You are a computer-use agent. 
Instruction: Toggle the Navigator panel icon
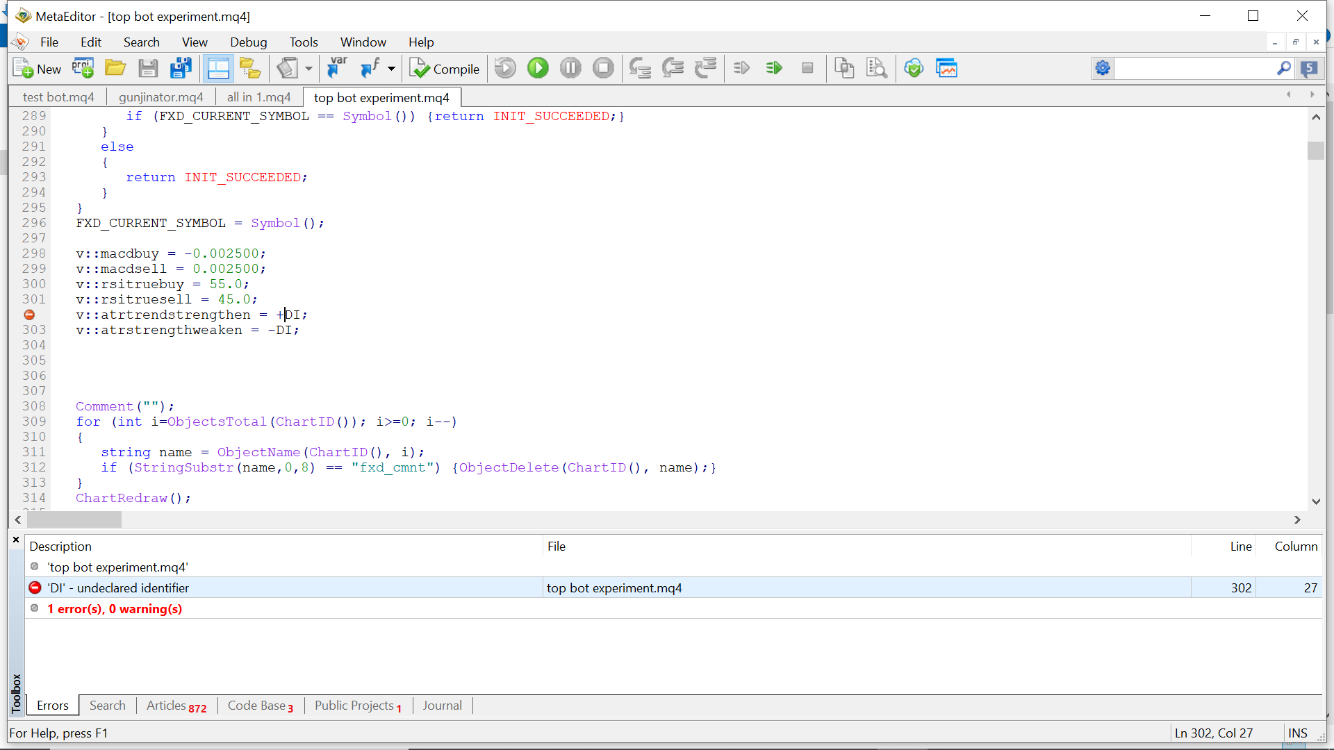pos(250,69)
